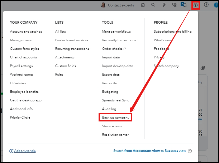Toggle the eye visibility icon
Image resolution: width=219 pixels, height=163 pixels.
pyautogui.click(x=203, y=68)
